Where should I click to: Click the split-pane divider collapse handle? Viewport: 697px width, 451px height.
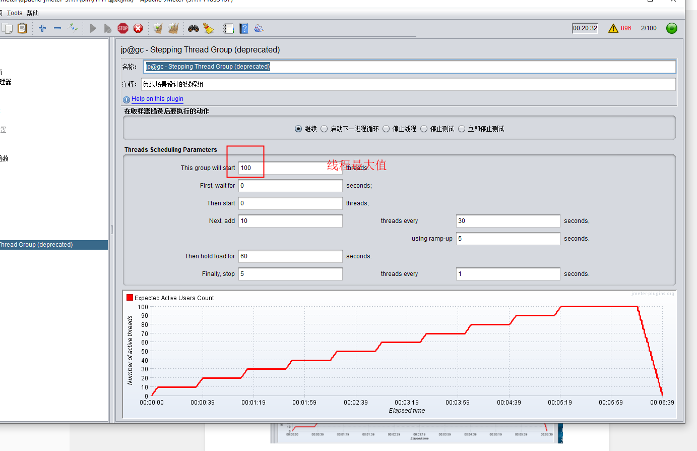(111, 230)
